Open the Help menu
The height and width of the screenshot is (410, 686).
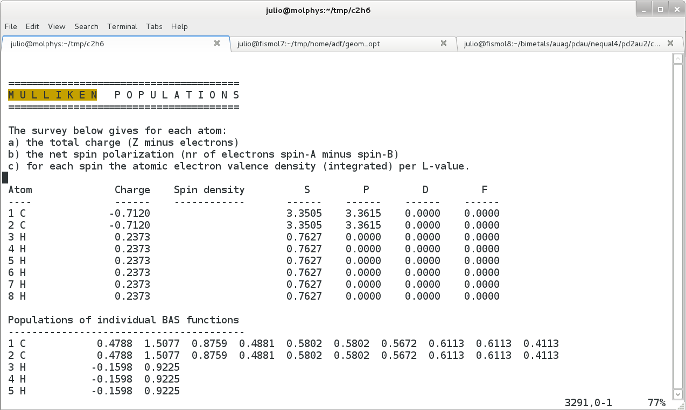[179, 26]
